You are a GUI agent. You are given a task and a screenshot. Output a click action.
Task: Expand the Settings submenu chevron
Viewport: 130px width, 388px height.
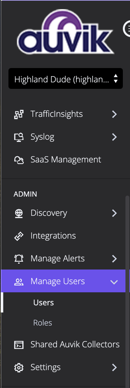point(114,367)
